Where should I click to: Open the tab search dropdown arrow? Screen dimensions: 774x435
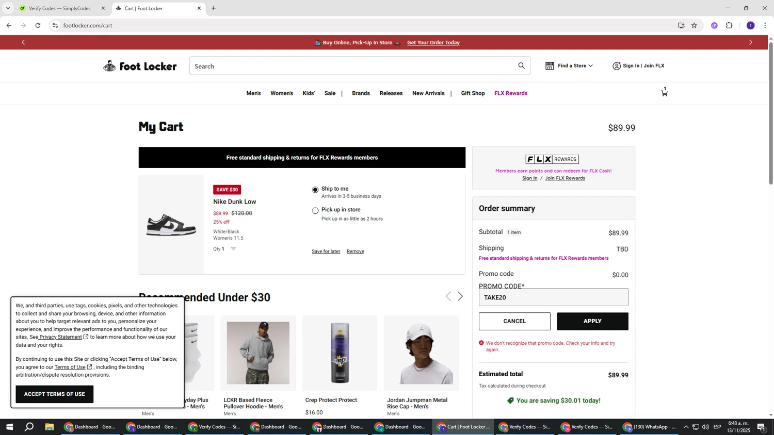click(x=8, y=8)
